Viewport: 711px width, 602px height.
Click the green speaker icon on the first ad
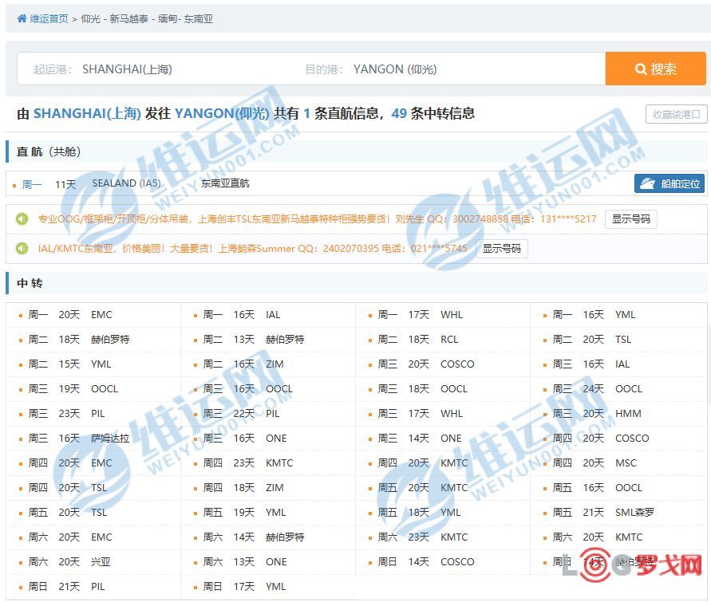tap(22, 218)
